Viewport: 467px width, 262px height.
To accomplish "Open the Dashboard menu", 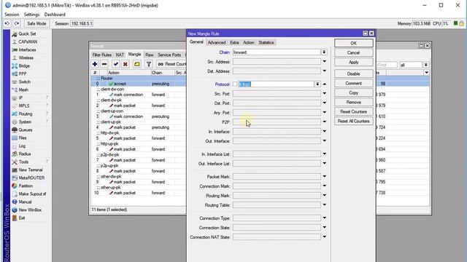I will click(x=55, y=15).
